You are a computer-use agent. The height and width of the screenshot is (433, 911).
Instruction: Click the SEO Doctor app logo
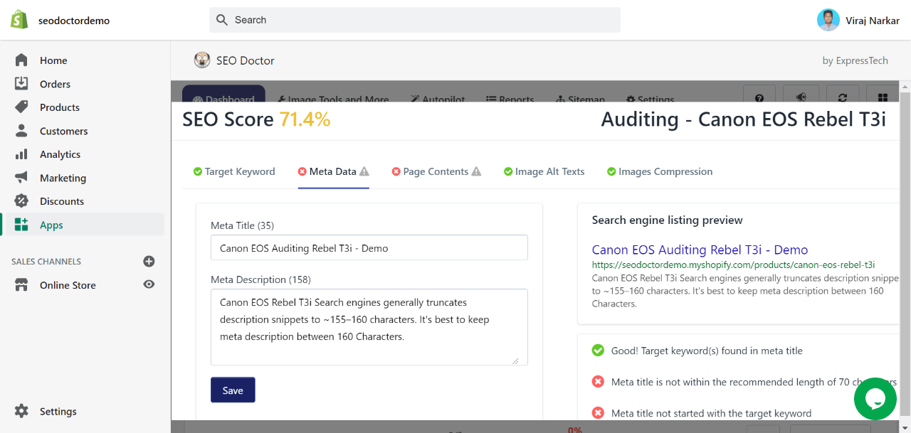pos(202,60)
